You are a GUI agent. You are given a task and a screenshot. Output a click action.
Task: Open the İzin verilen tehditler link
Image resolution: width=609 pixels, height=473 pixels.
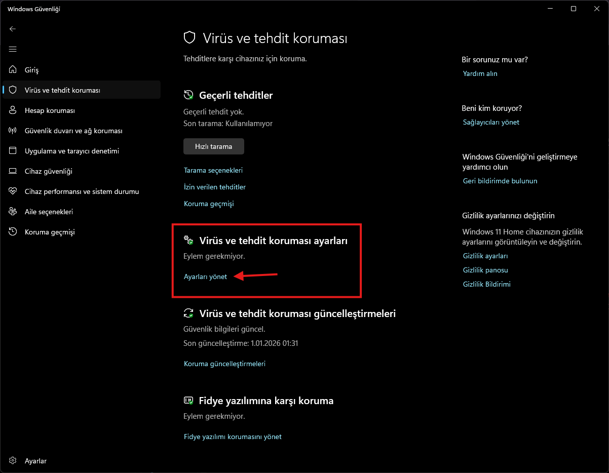(x=214, y=187)
